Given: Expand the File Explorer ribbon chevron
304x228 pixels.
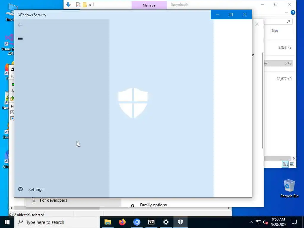Looking at the screenshot, I should (286, 12).
